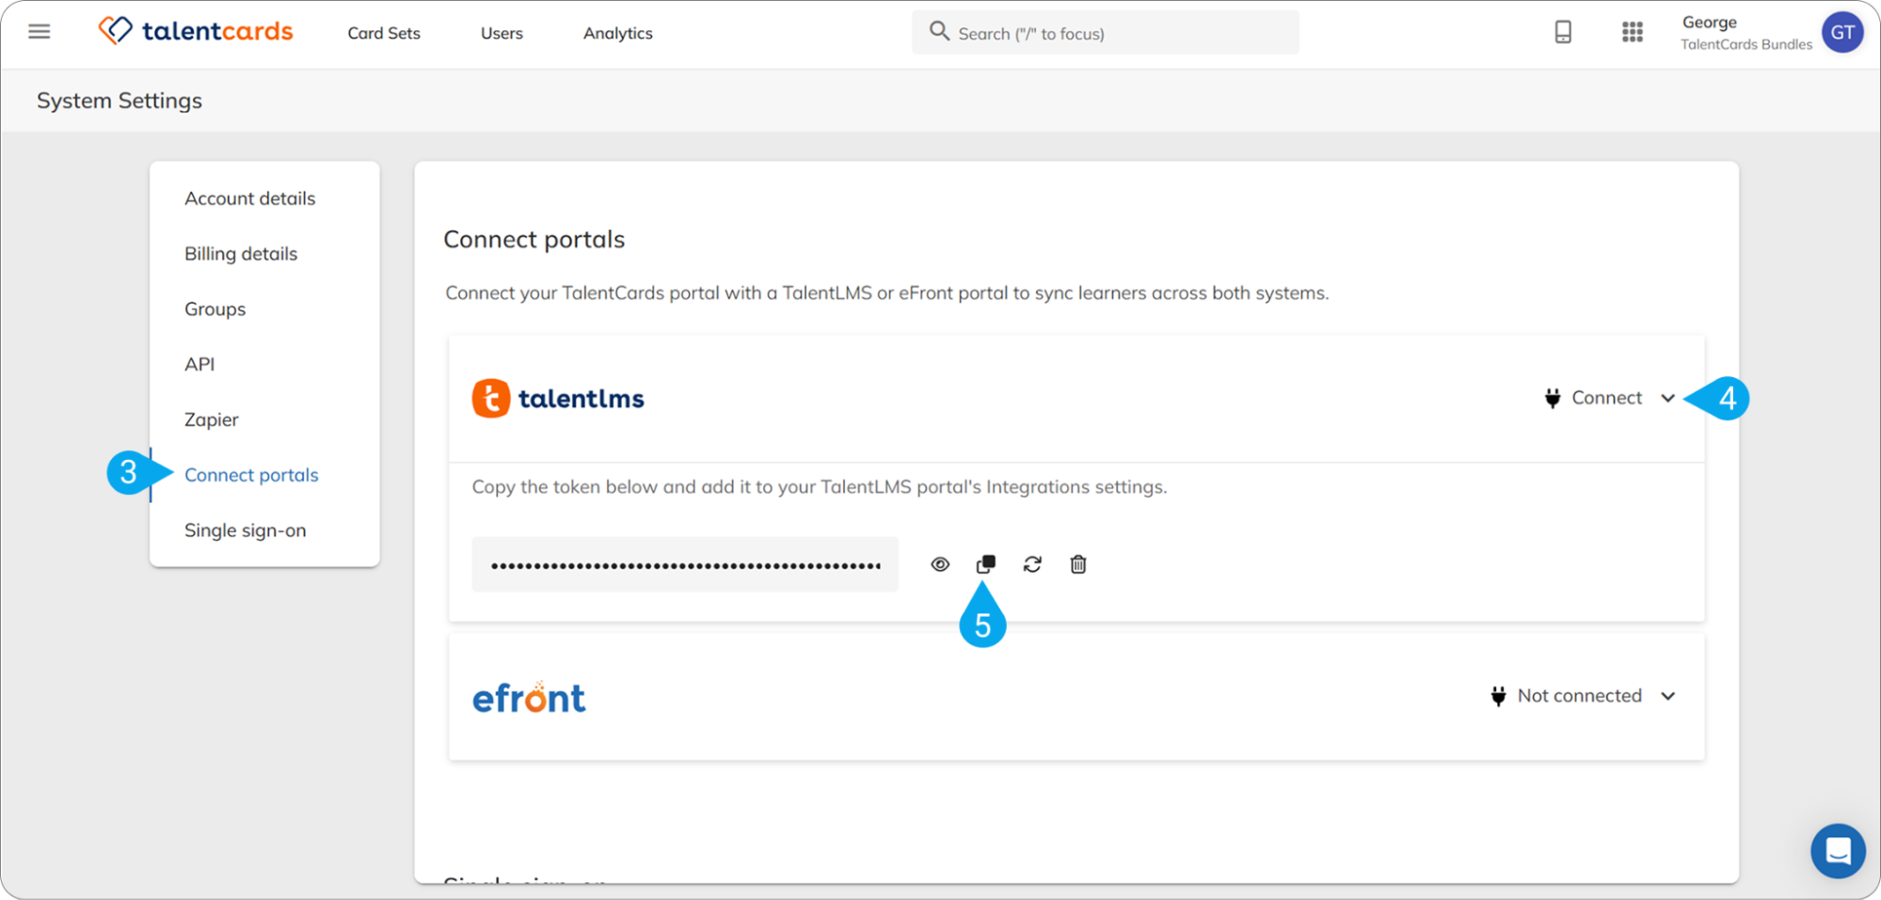Viewport: 1881px width, 900px height.
Task: Click the Connect label for TalentLMS
Action: 1606,398
